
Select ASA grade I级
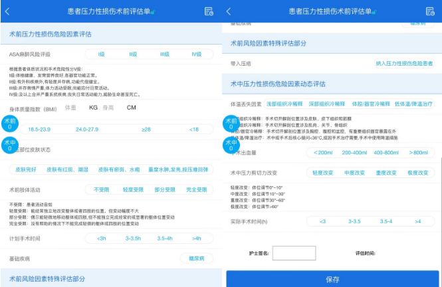tap(102, 54)
